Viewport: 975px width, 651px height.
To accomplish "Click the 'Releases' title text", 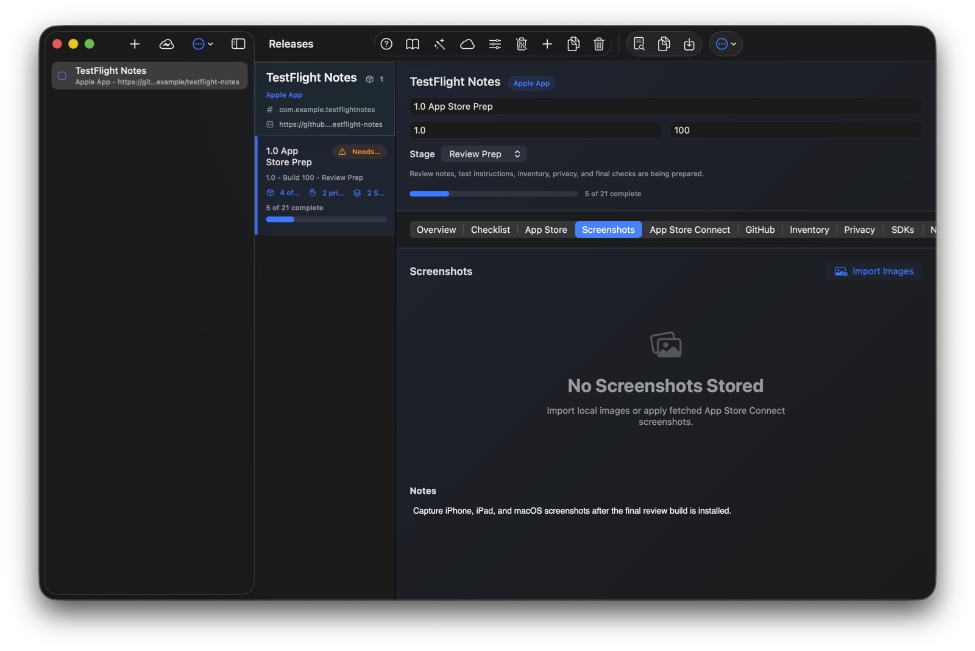I will [x=291, y=44].
